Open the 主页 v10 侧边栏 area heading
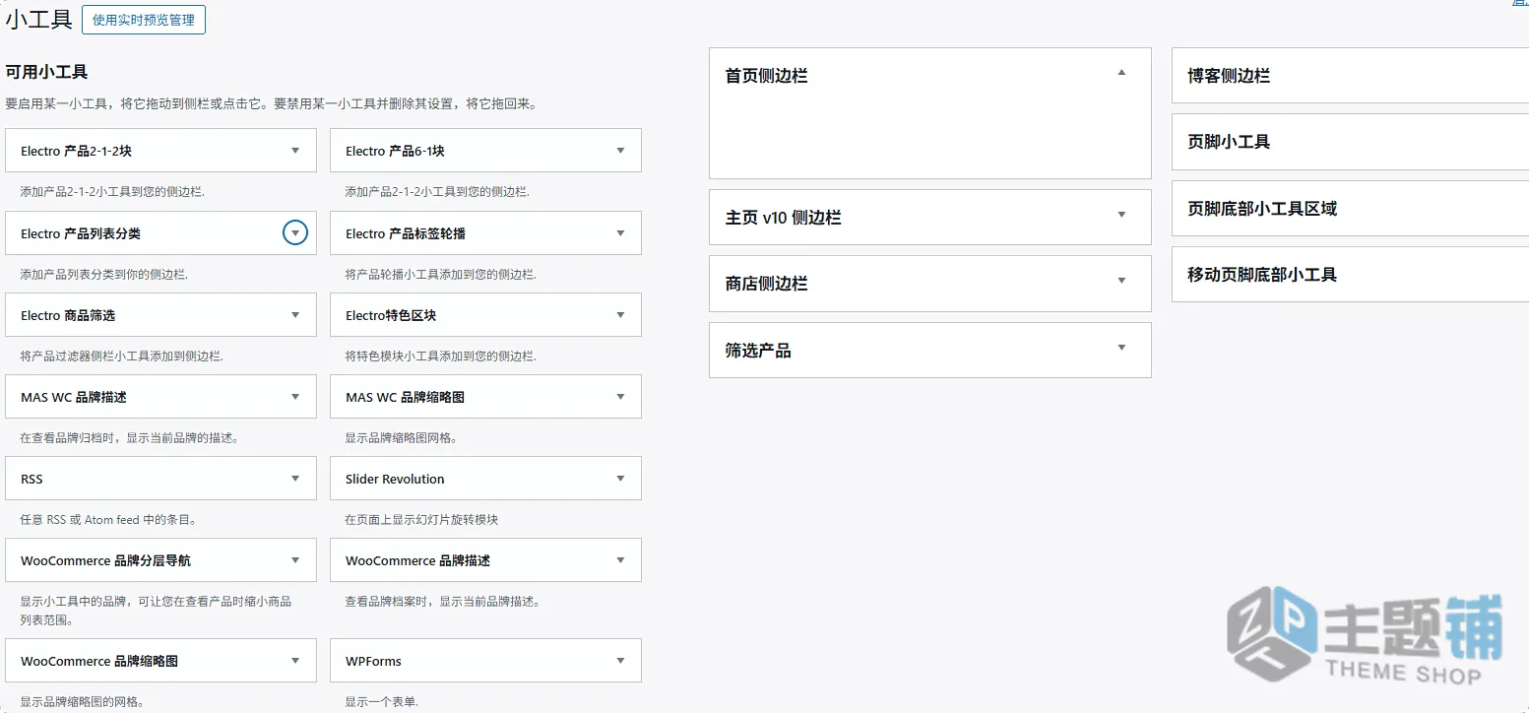The image size is (1529, 713). (x=784, y=218)
